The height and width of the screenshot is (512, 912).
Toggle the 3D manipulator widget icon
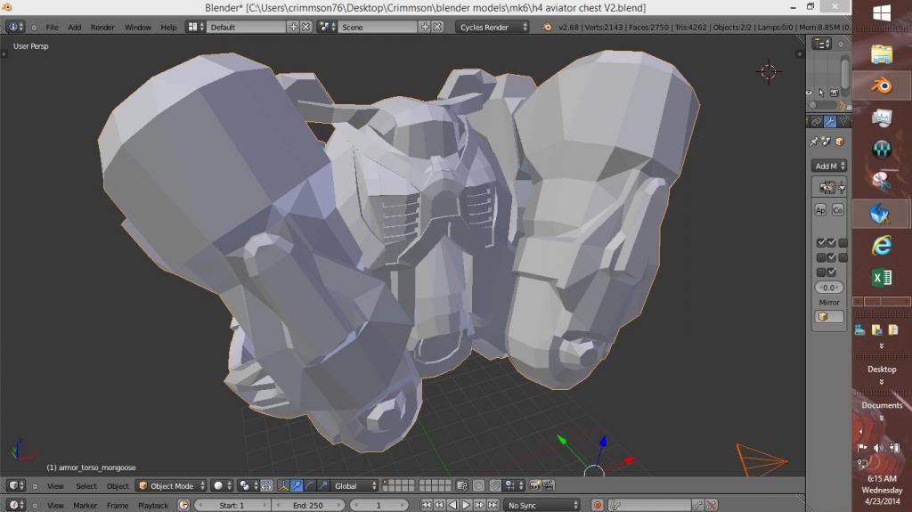pos(283,486)
